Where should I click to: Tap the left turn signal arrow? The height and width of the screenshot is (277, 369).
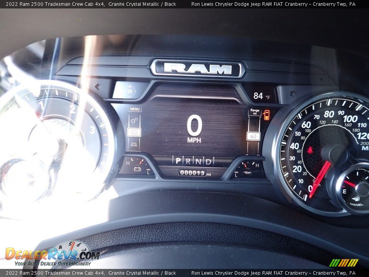coord(97,87)
